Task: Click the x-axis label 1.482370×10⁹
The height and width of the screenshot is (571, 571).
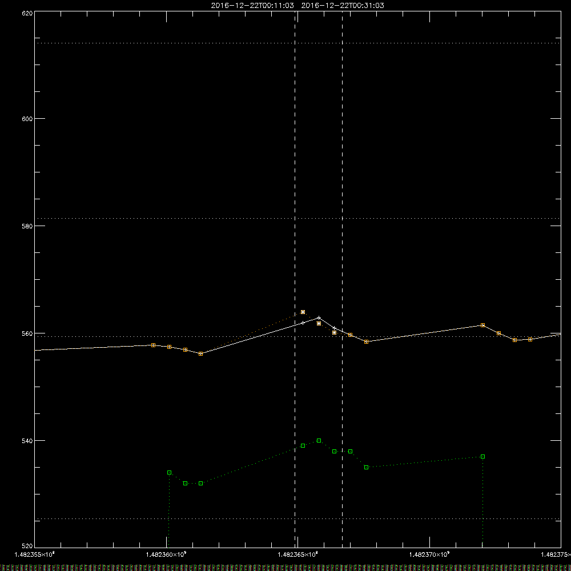Action: pyautogui.click(x=430, y=554)
